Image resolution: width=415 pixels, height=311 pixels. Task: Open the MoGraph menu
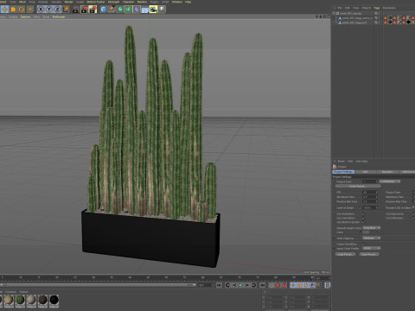(x=113, y=2)
